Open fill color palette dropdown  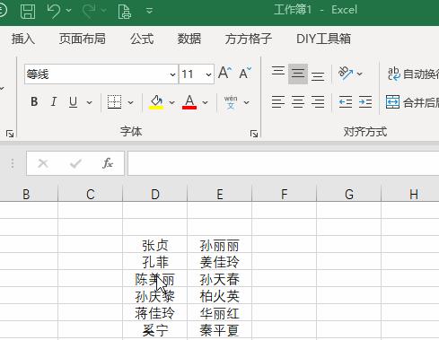tap(171, 102)
